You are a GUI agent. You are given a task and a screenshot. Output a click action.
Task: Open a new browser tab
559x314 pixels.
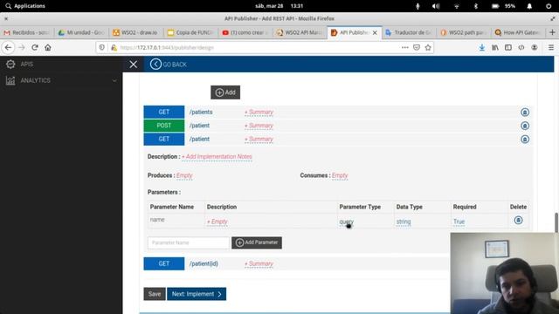click(x=552, y=32)
